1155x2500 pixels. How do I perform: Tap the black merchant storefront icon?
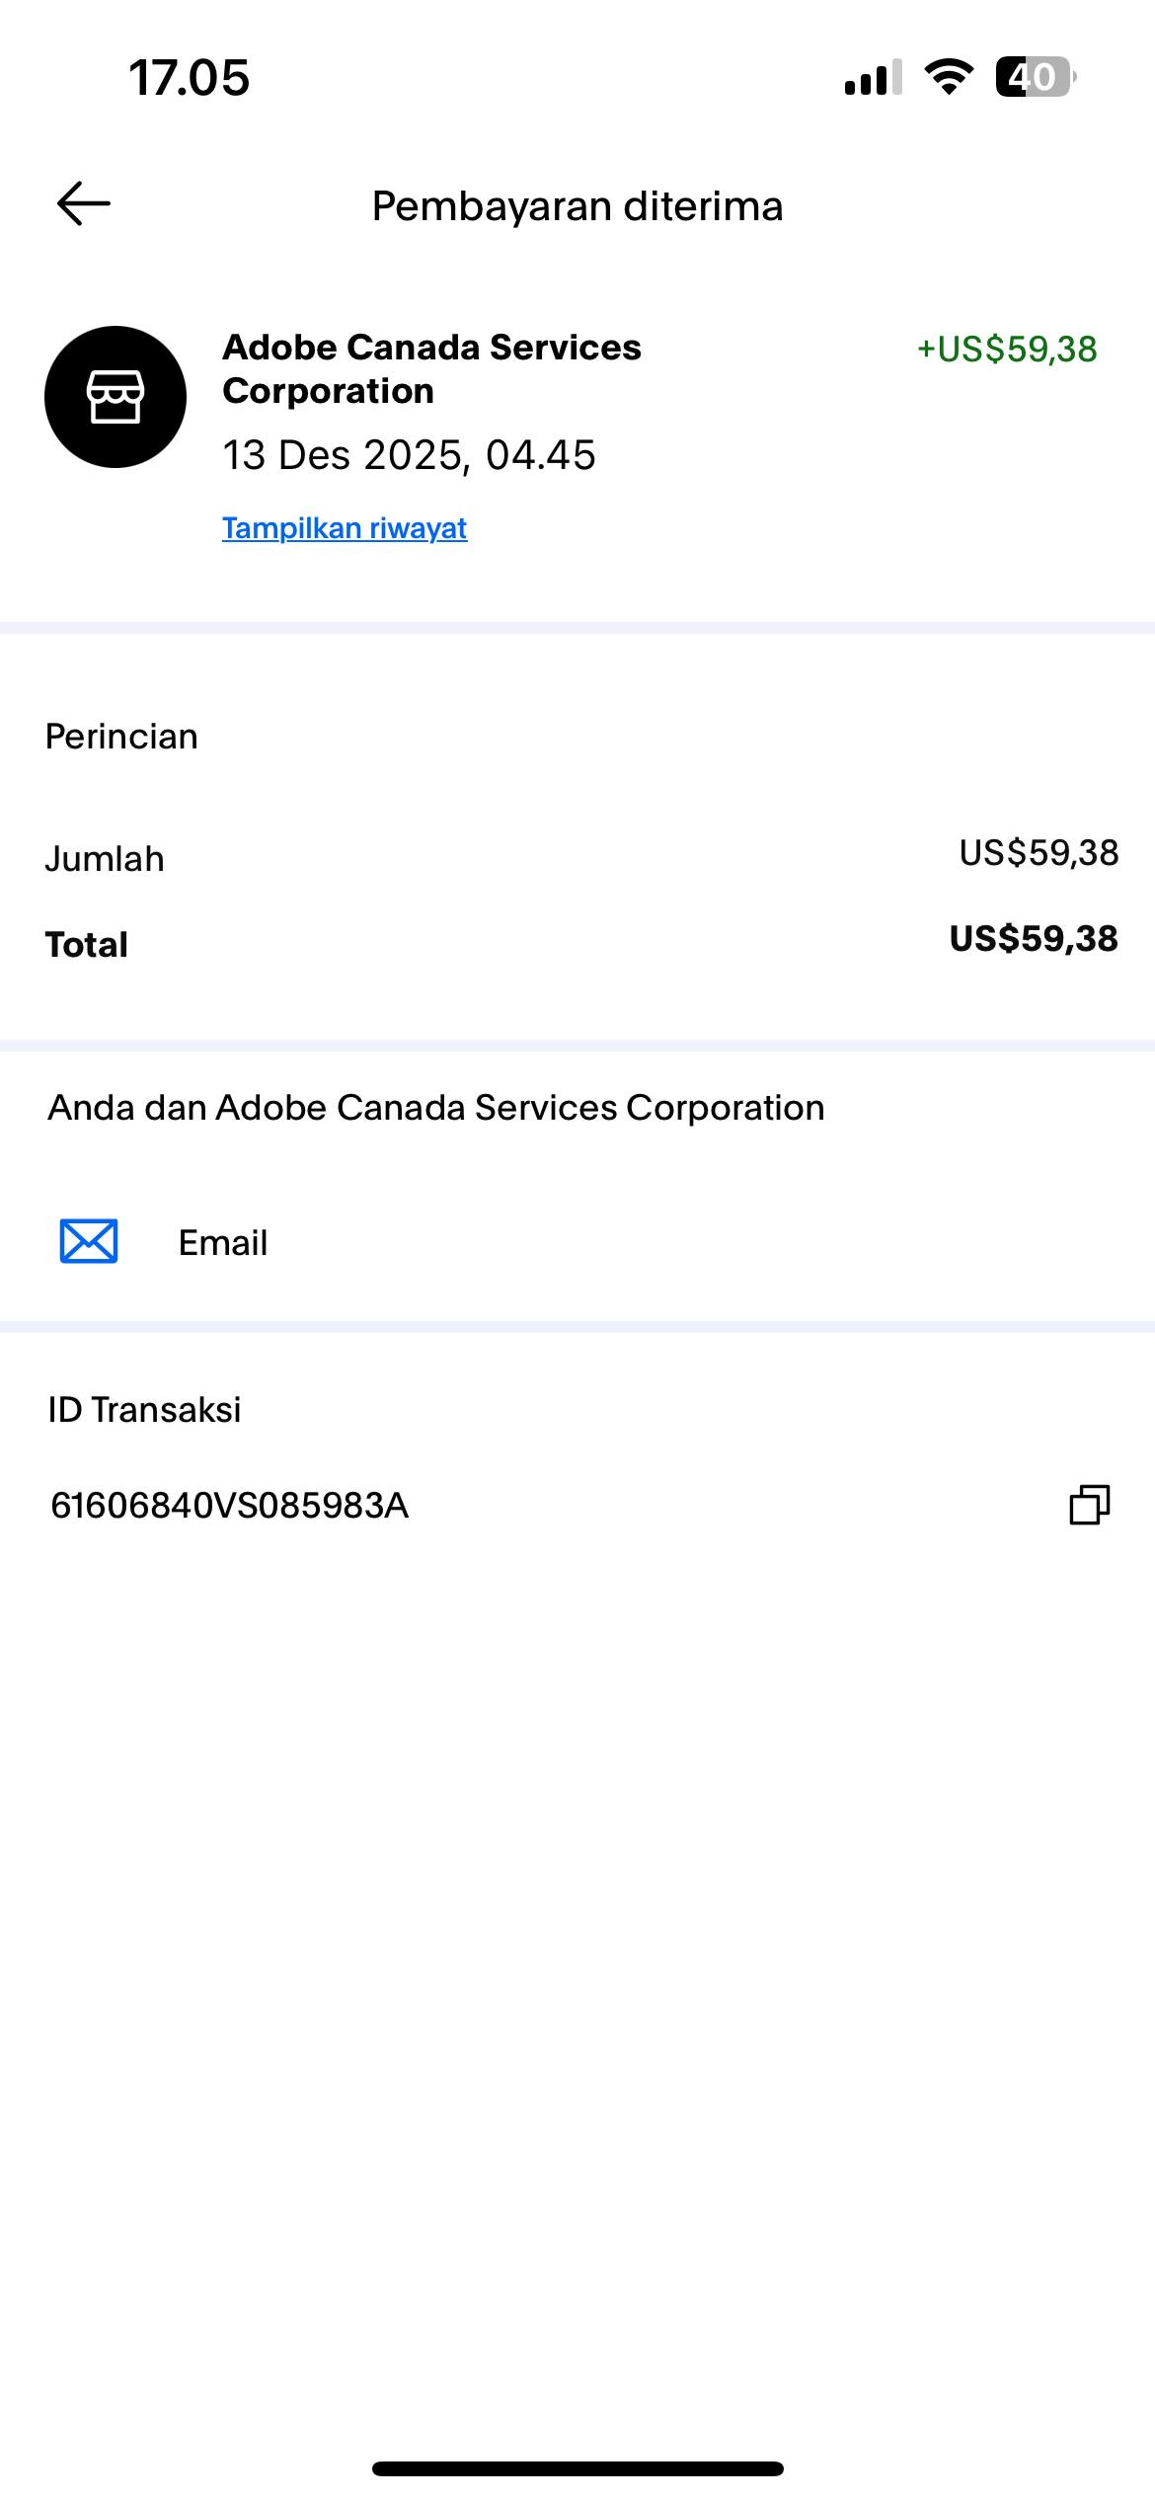point(115,397)
